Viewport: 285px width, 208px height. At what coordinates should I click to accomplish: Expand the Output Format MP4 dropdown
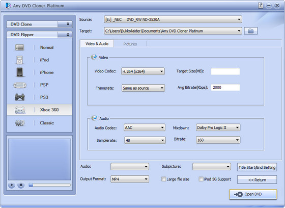[130, 179]
